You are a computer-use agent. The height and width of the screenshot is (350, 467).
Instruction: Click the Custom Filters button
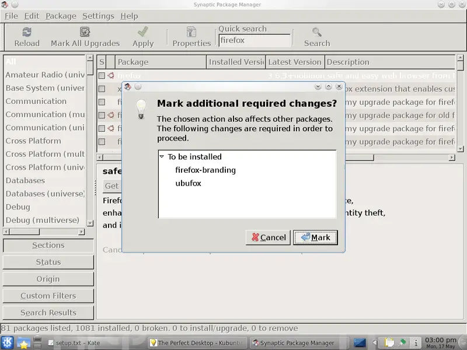(x=48, y=296)
